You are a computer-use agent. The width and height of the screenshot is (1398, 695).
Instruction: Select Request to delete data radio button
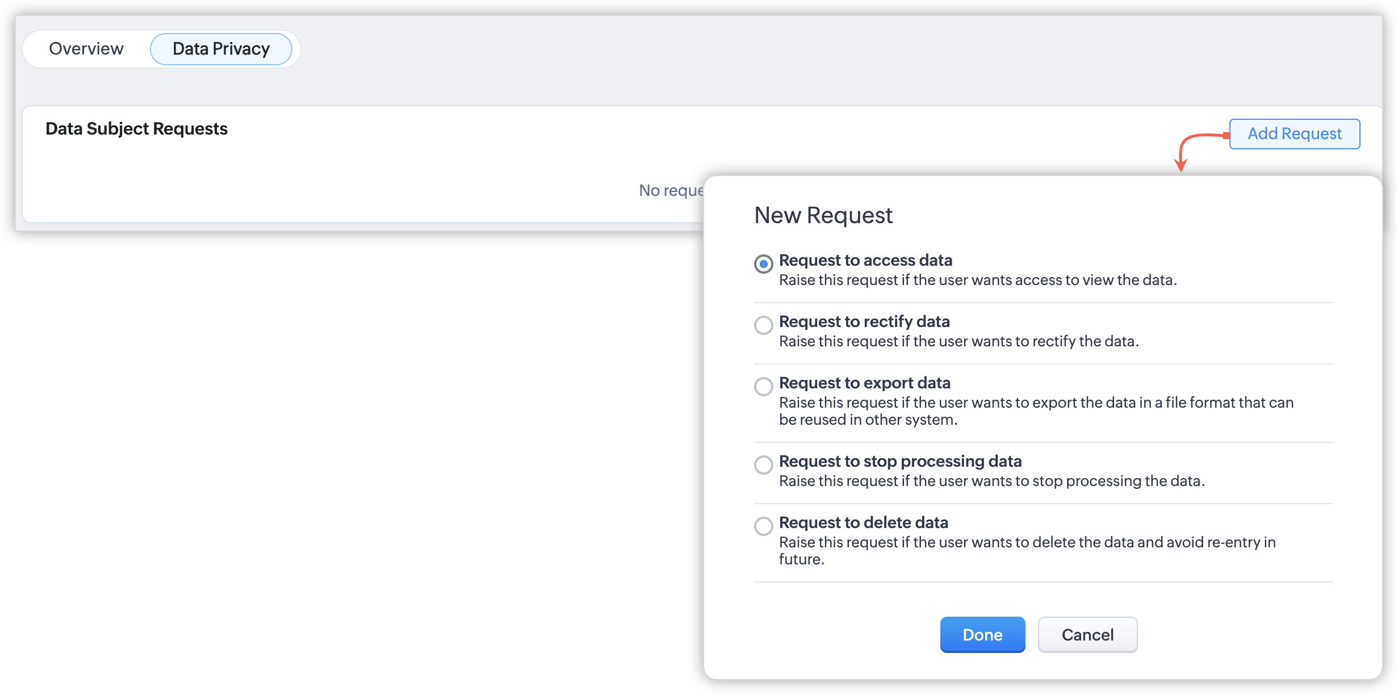pos(763,526)
